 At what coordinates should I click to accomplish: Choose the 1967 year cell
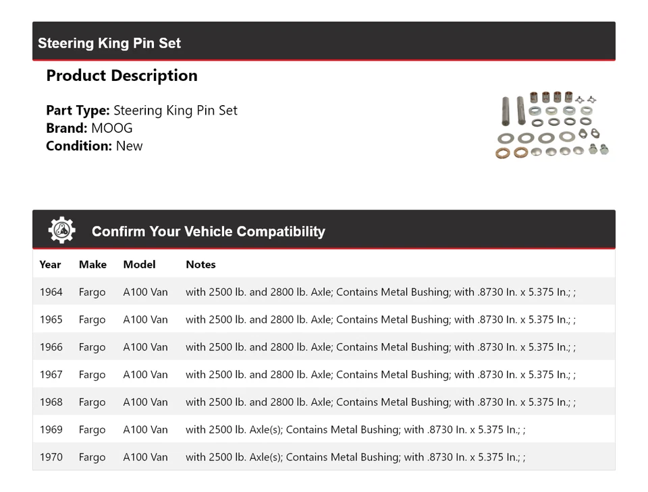(x=51, y=375)
